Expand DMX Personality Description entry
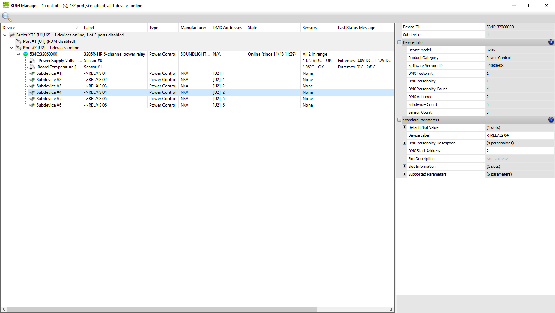Screen dimensions: 555x313 (404, 143)
